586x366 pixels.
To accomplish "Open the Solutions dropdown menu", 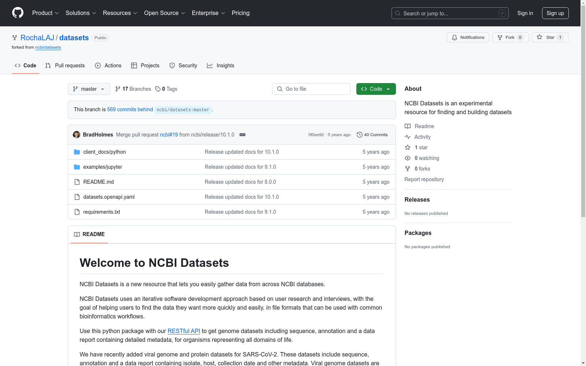I will (x=81, y=13).
